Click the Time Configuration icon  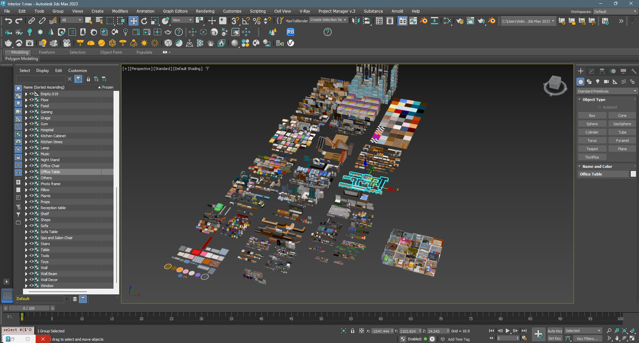pos(524,338)
